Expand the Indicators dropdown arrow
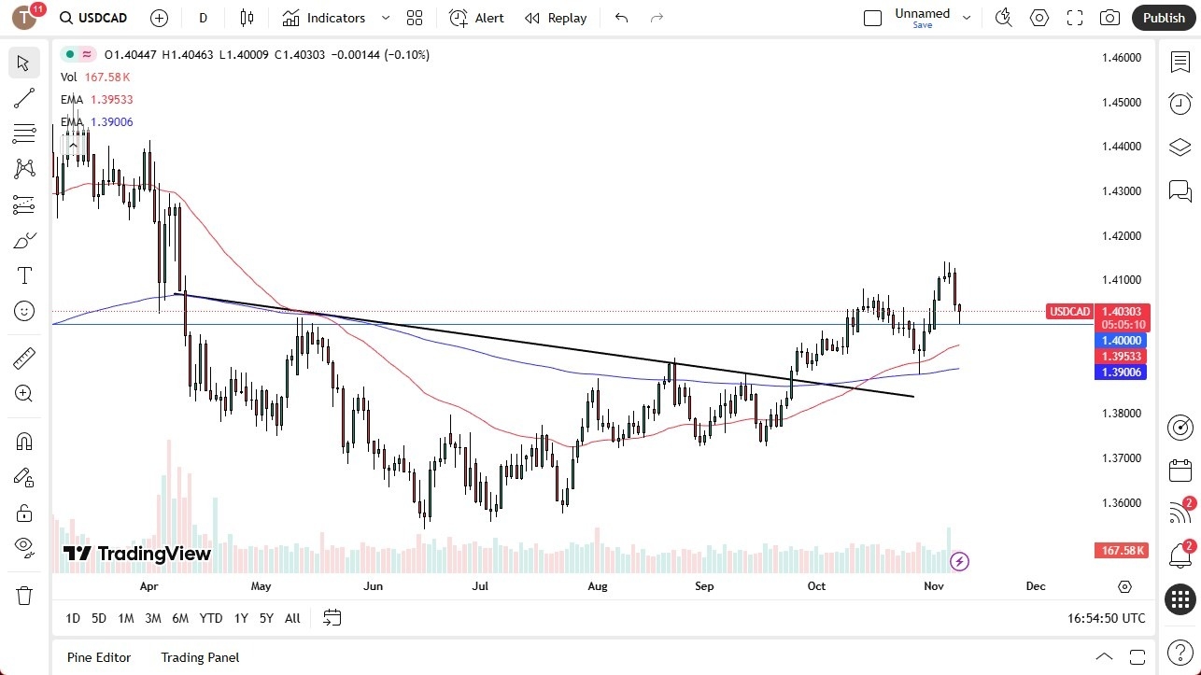 [x=384, y=18]
